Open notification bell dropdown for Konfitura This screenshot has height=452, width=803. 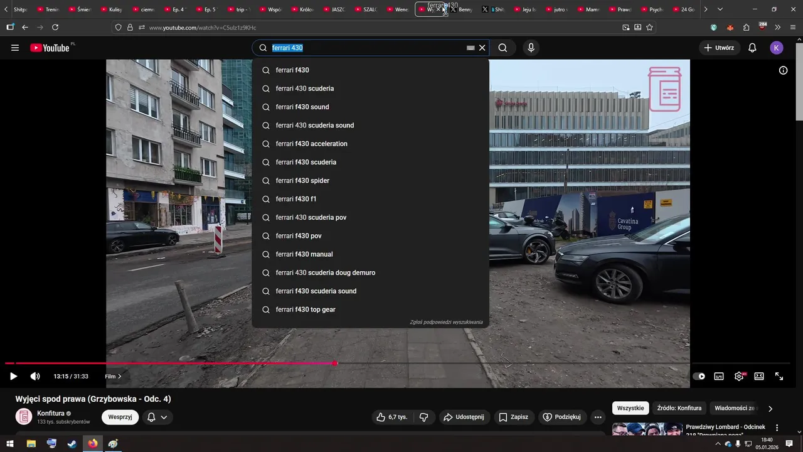(157, 417)
